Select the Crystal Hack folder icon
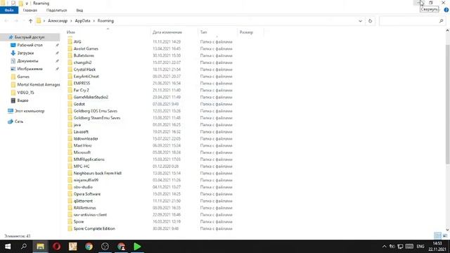The image size is (450, 253). pyautogui.click(x=70, y=70)
